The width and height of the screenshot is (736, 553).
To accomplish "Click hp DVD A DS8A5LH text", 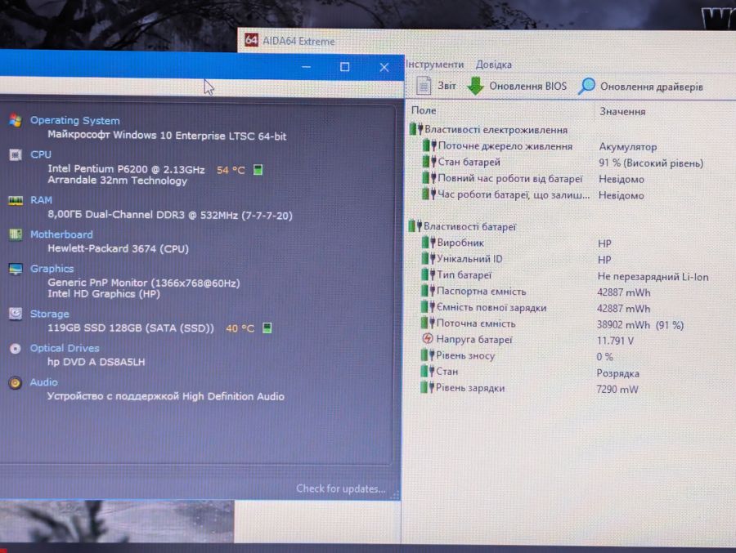I will tap(96, 362).
